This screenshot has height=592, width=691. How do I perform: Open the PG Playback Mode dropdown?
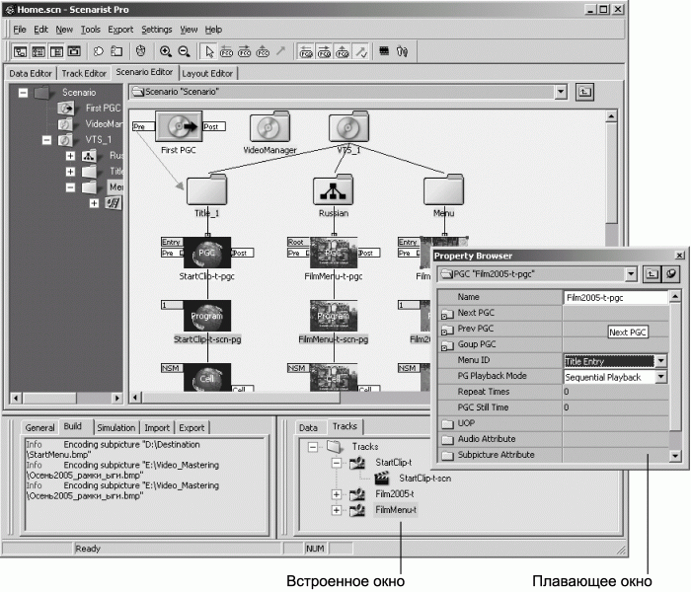click(x=660, y=377)
